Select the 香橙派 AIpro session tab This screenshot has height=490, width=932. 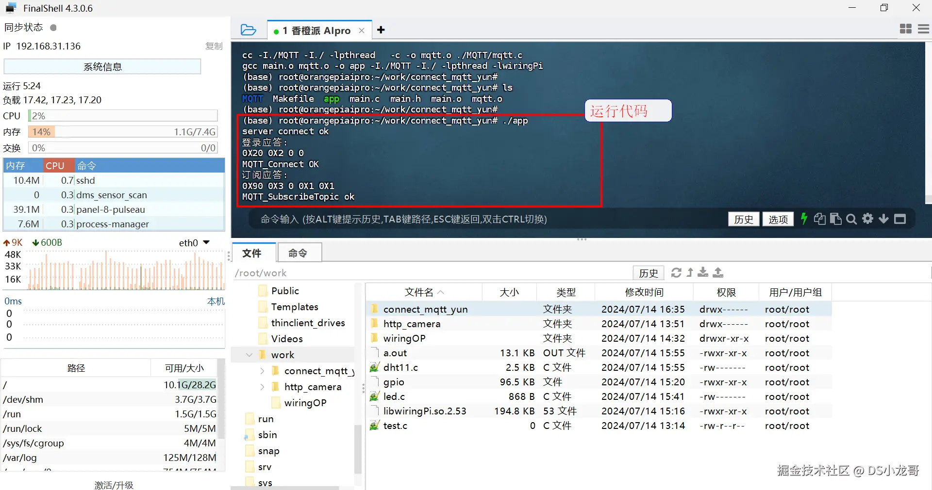(x=319, y=31)
